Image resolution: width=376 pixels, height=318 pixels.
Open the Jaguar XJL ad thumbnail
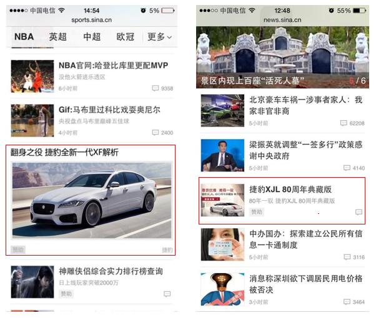pyautogui.click(x=222, y=200)
